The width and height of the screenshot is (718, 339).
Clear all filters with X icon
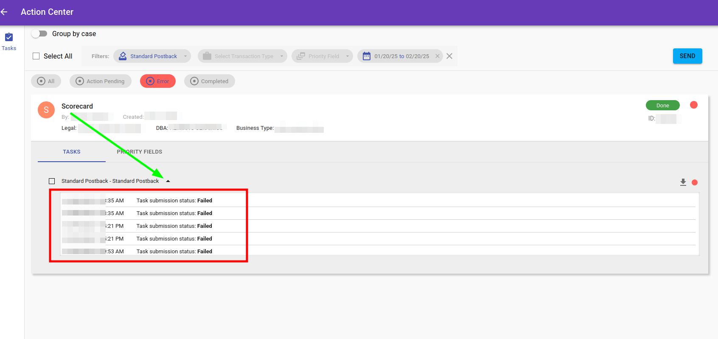450,56
